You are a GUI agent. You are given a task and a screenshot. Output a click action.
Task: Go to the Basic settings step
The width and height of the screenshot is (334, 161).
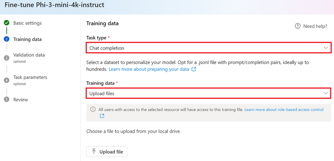click(27, 23)
